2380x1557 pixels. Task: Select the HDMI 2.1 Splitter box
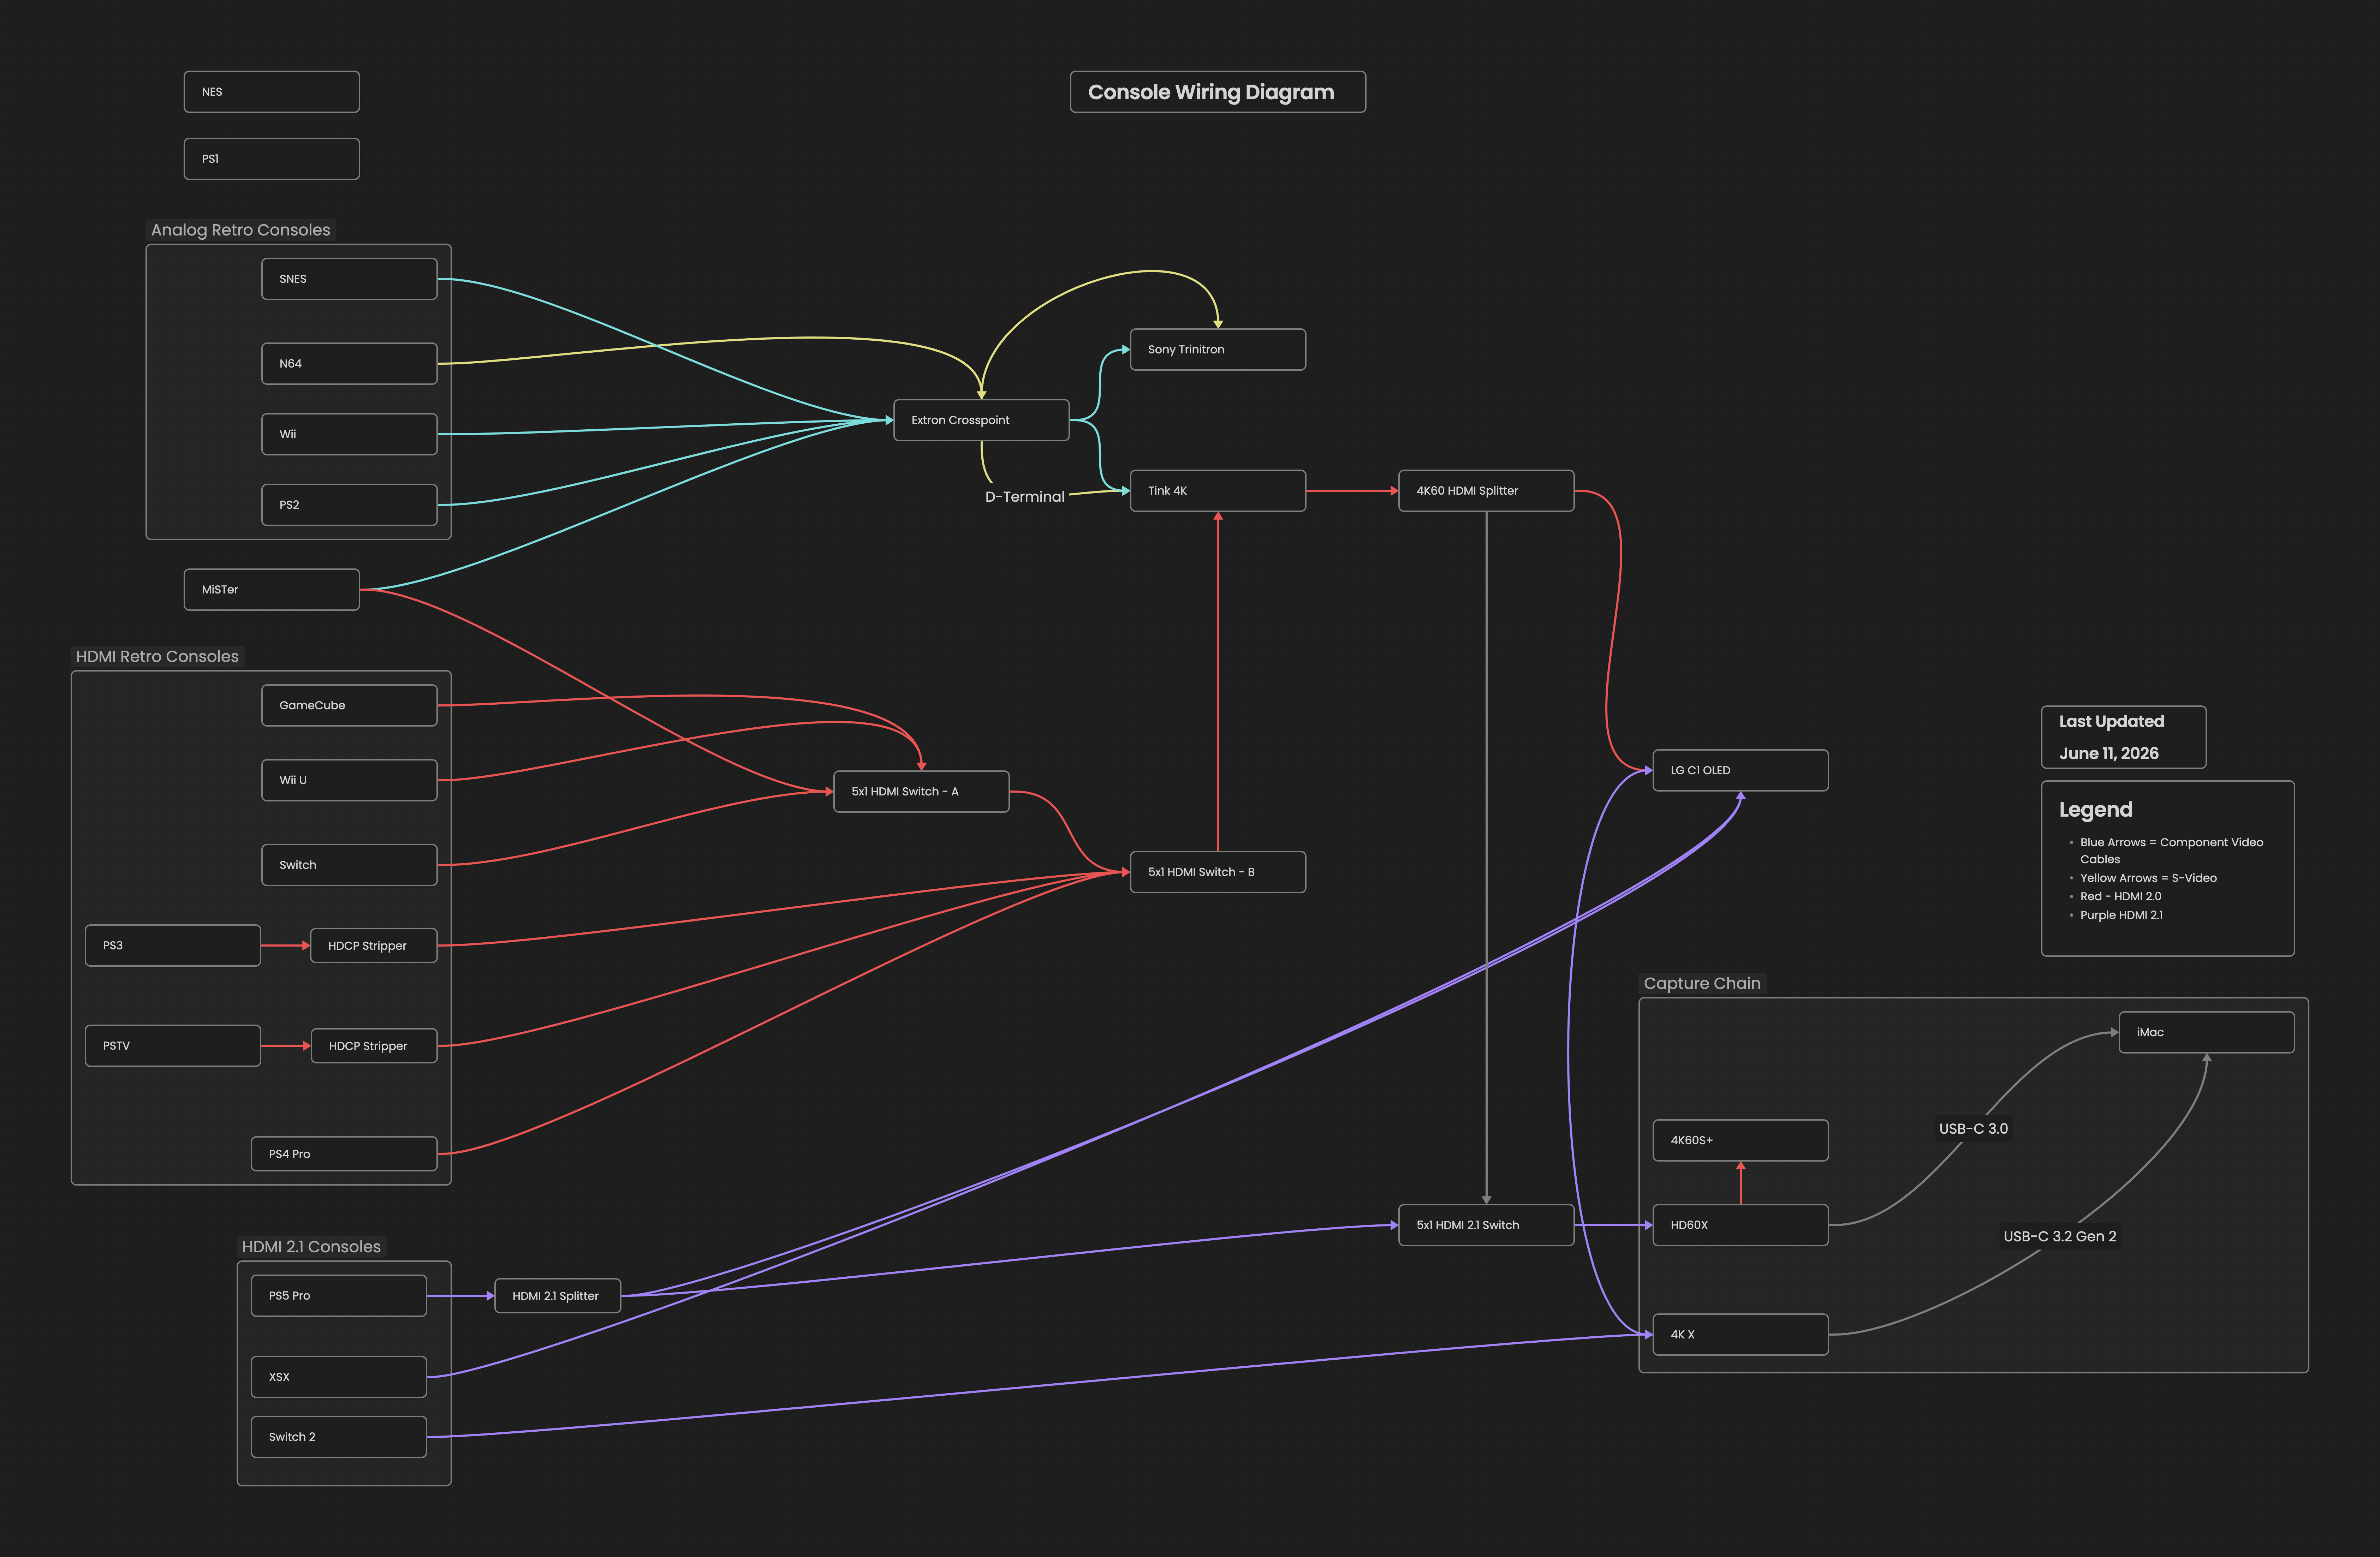point(557,1296)
